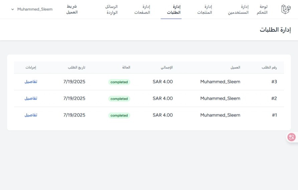298x190 pixels.
Task: Switch to إدارة المنتجات tab
Action: point(204,9)
